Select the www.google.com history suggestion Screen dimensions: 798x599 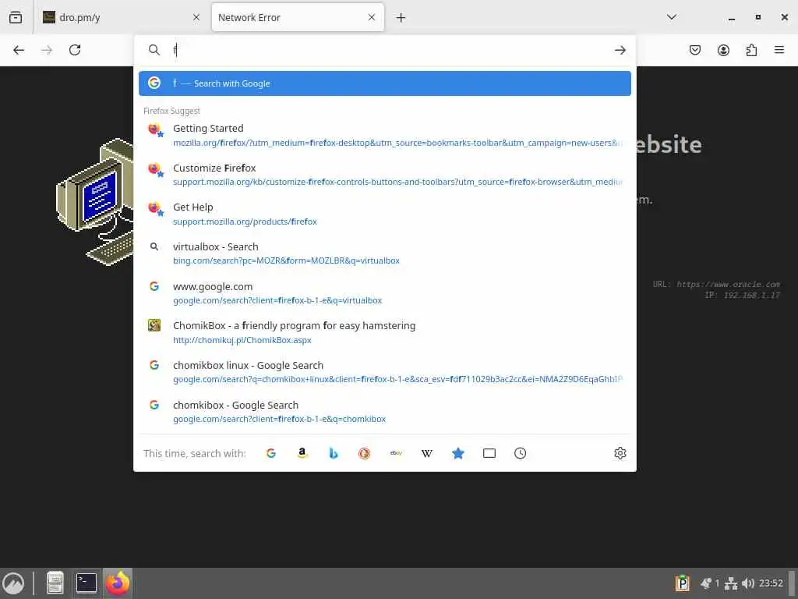point(385,293)
